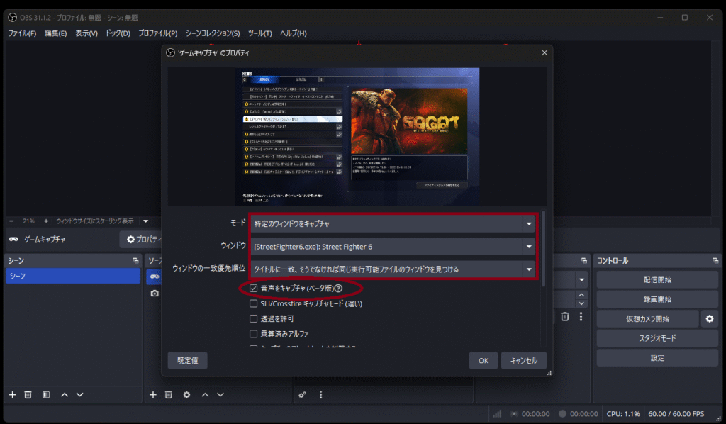The image size is (726, 424).
Task: Zoom in preview with plus icon
Action: click(46, 221)
